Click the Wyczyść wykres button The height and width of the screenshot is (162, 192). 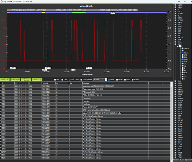[26, 80]
